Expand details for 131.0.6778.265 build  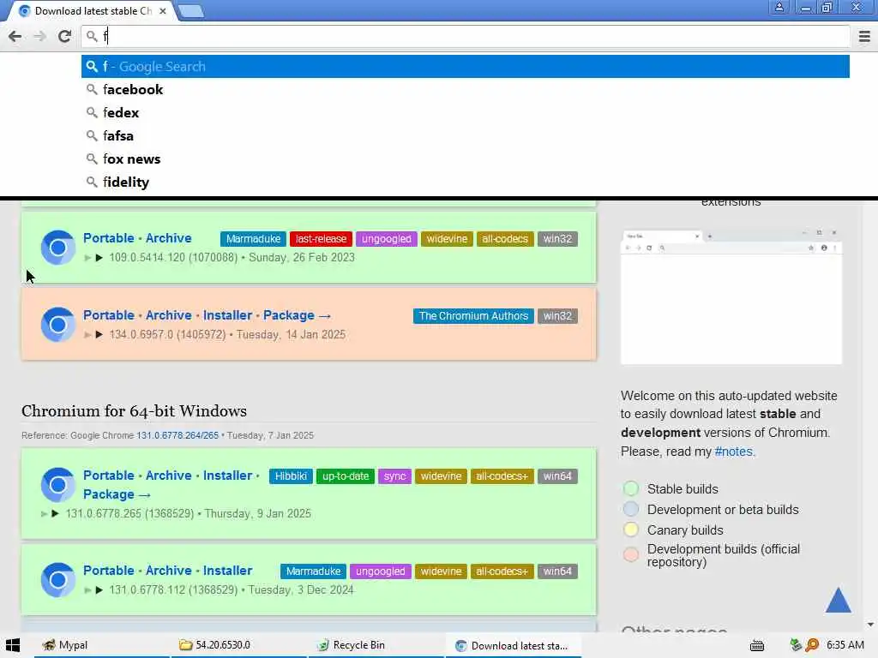(x=56, y=514)
